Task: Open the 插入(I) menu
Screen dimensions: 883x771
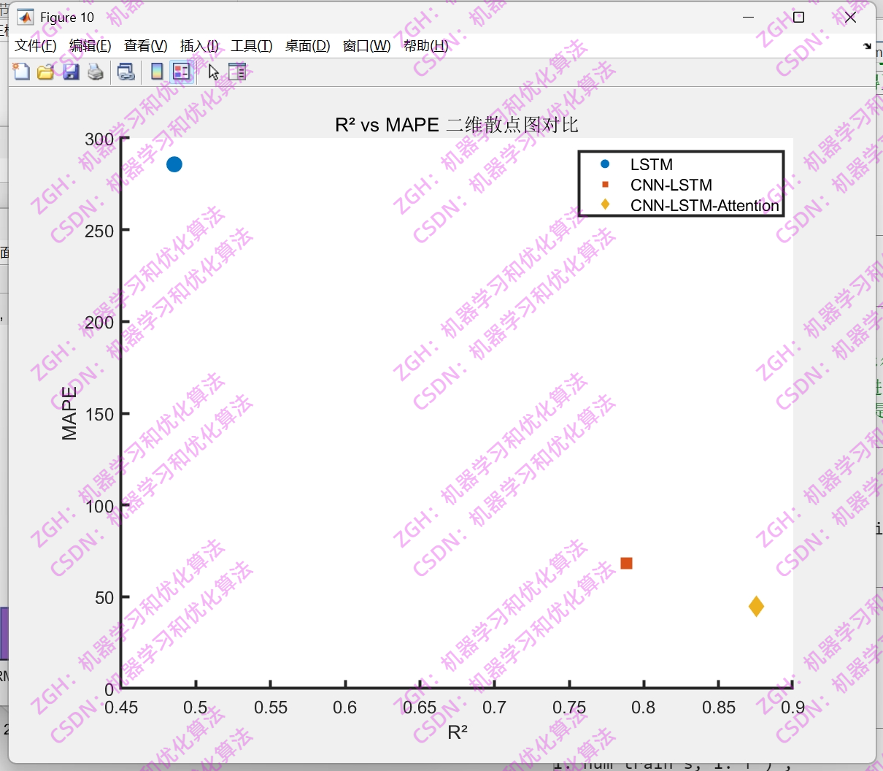Action: point(198,45)
